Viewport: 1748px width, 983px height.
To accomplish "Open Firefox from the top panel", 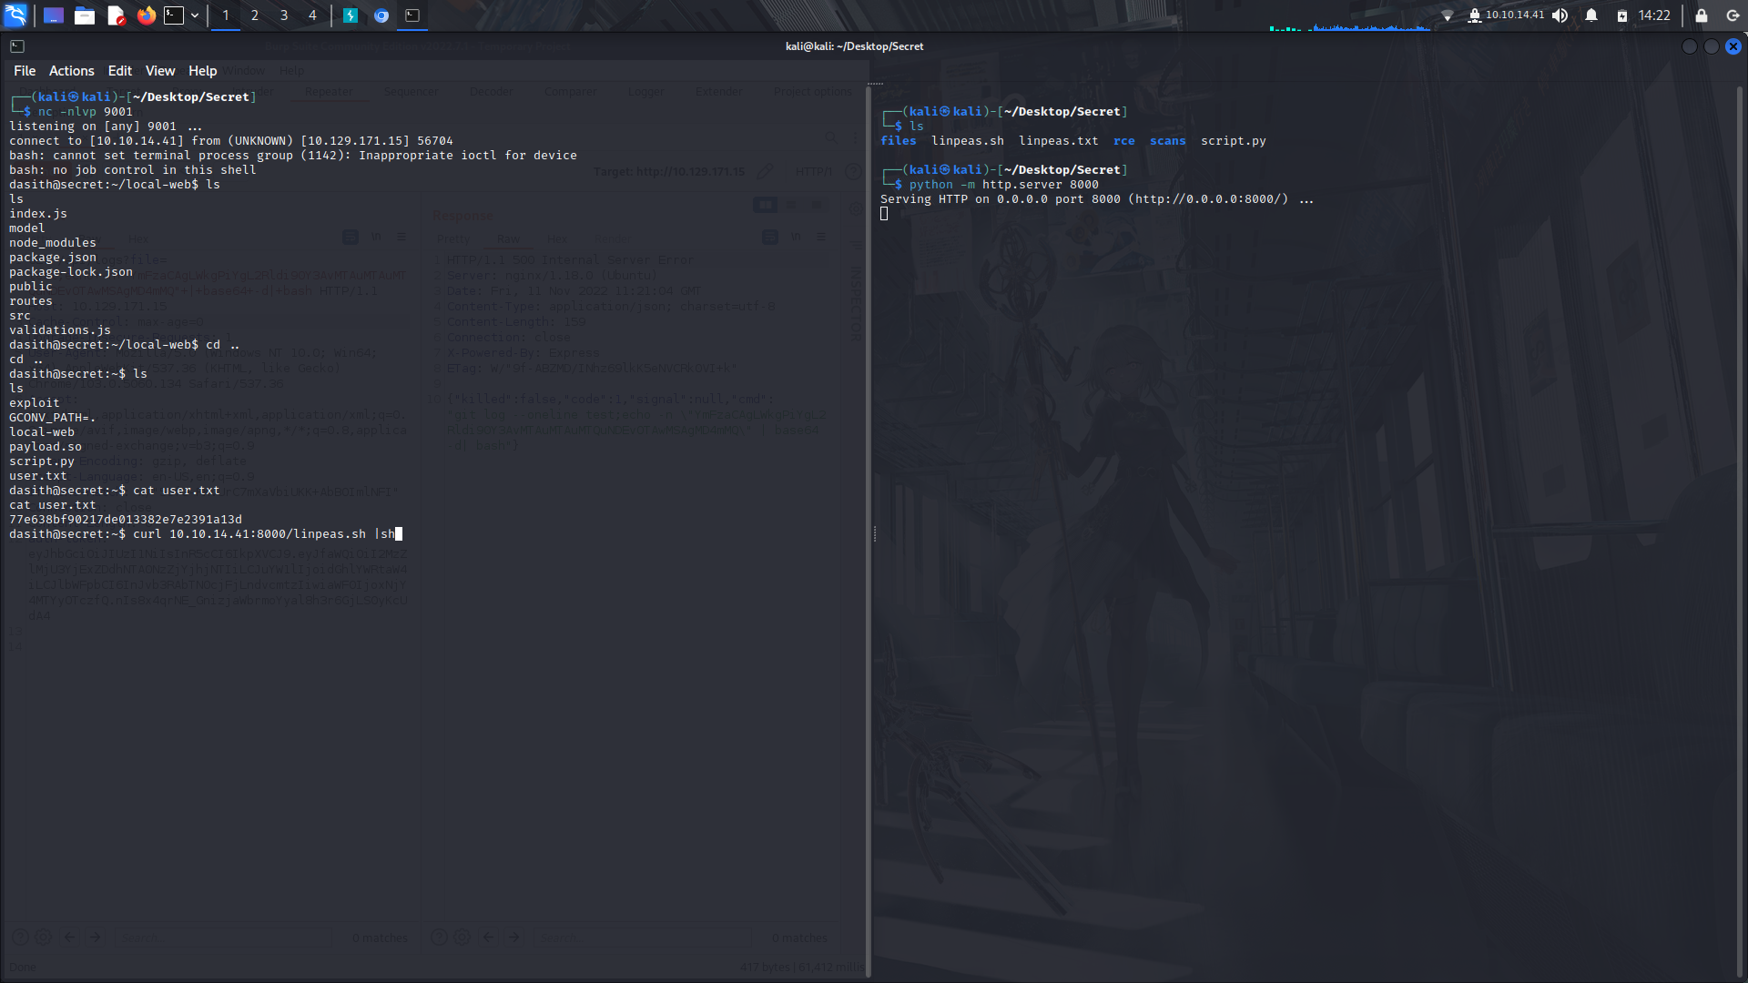I will tap(146, 15).
